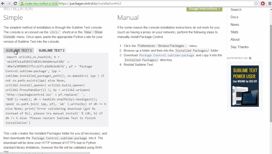Click the green padlock certificate badge
Screen dimensions: 272x154
point(39,4)
